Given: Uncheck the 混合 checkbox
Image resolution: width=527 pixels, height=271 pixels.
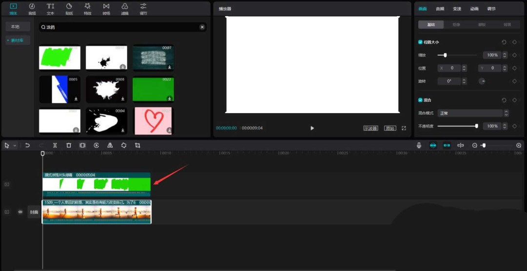Looking at the screenshot, I should click(421, 100).
